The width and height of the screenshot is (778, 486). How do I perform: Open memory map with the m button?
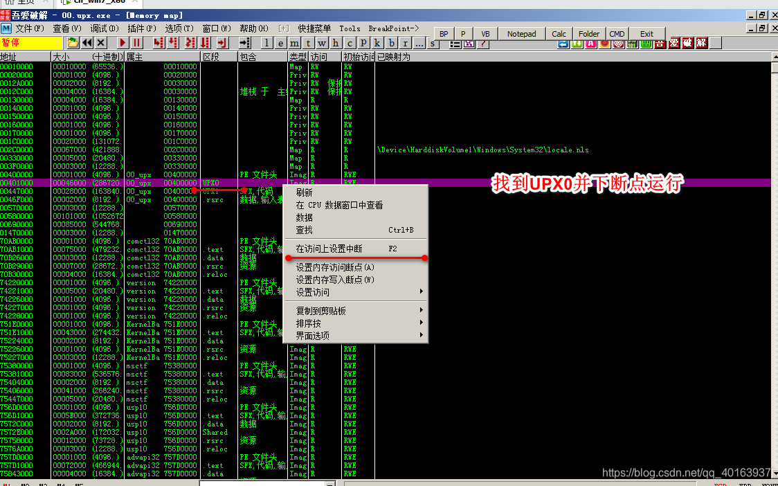295,43
